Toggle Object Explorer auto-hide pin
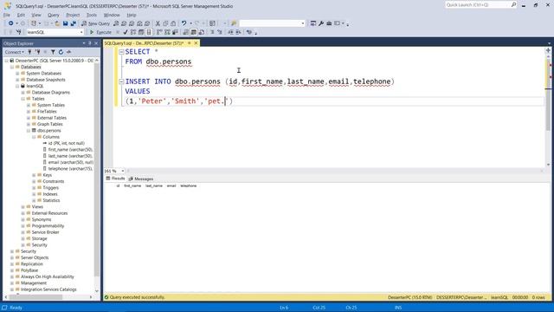The height and width of the screenshot is (312, 554). point(90,43)
